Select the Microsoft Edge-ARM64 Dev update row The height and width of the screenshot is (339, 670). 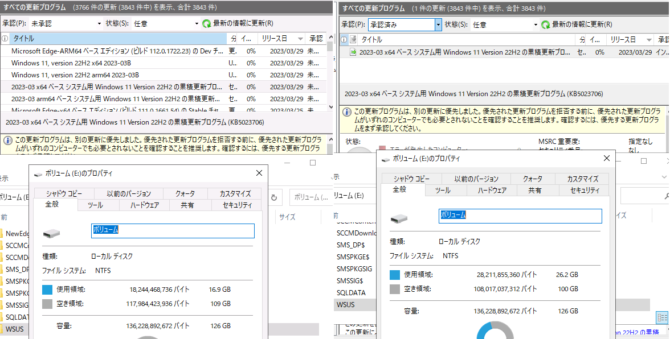coord(164,51)
